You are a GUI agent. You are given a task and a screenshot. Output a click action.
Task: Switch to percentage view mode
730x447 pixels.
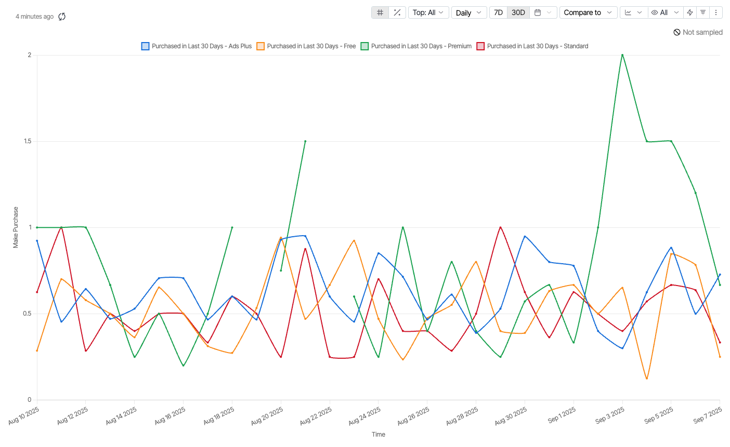click(397, 12)
